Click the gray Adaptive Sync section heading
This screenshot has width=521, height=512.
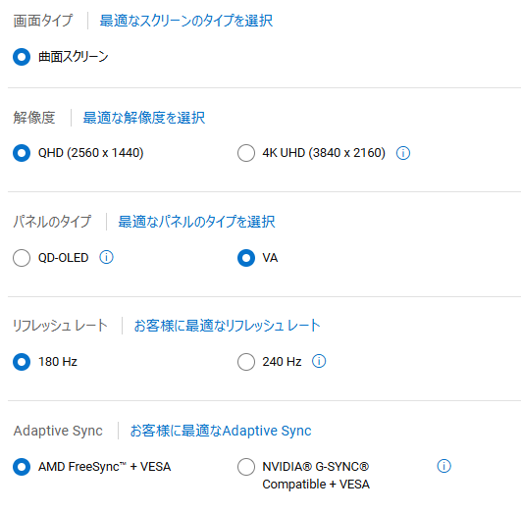(x=58, y=431)
